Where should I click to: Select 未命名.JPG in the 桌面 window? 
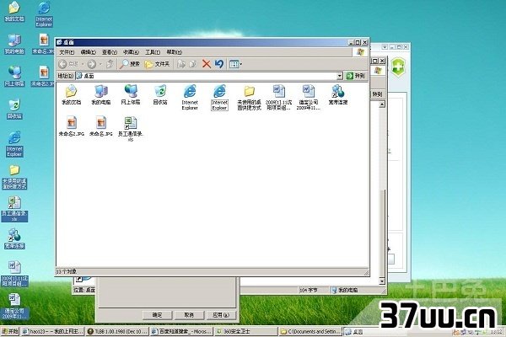101,126
